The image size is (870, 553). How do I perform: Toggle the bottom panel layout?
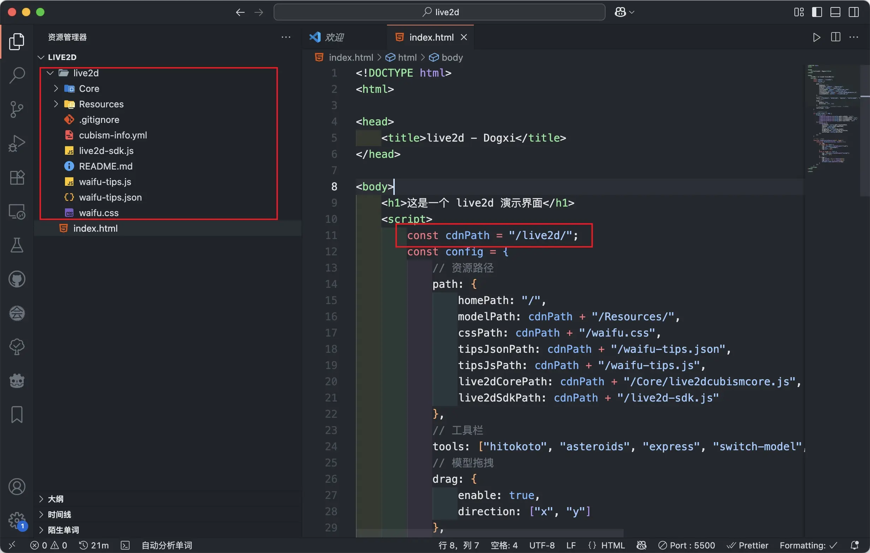point(835,12)
